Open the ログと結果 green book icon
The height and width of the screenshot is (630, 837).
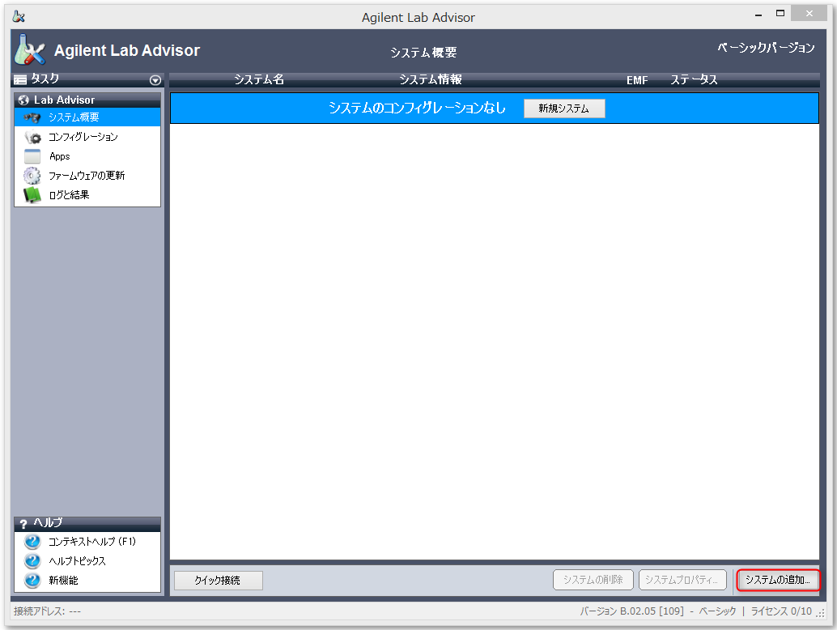[32, 195]
